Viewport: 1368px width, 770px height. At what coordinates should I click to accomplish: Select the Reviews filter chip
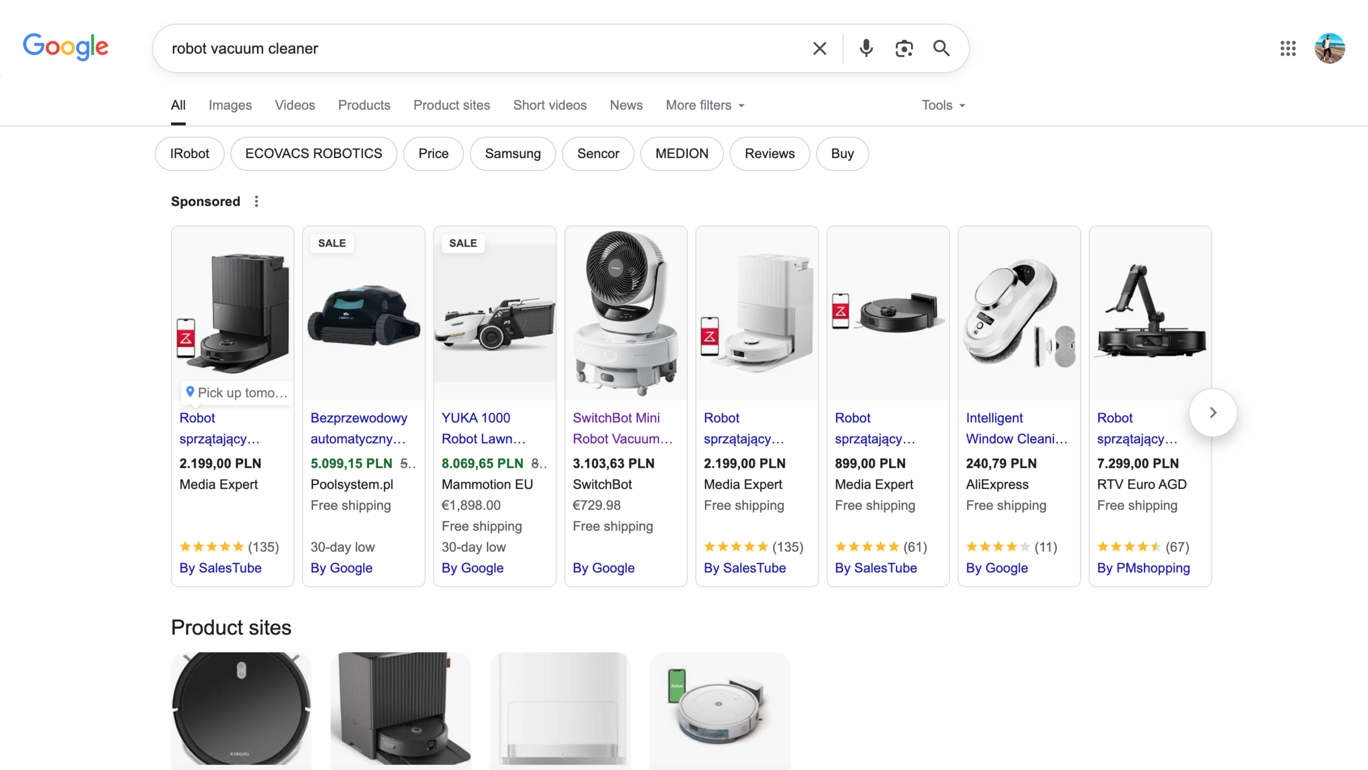tap(770, 154)
